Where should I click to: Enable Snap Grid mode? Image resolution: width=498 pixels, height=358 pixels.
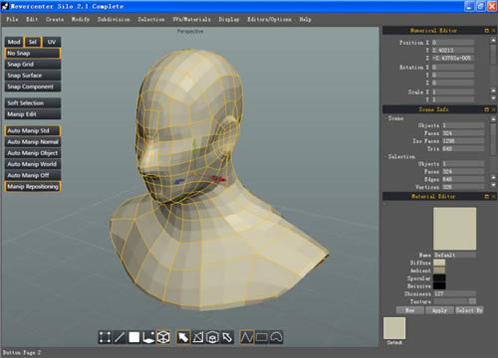click(33, 65)
